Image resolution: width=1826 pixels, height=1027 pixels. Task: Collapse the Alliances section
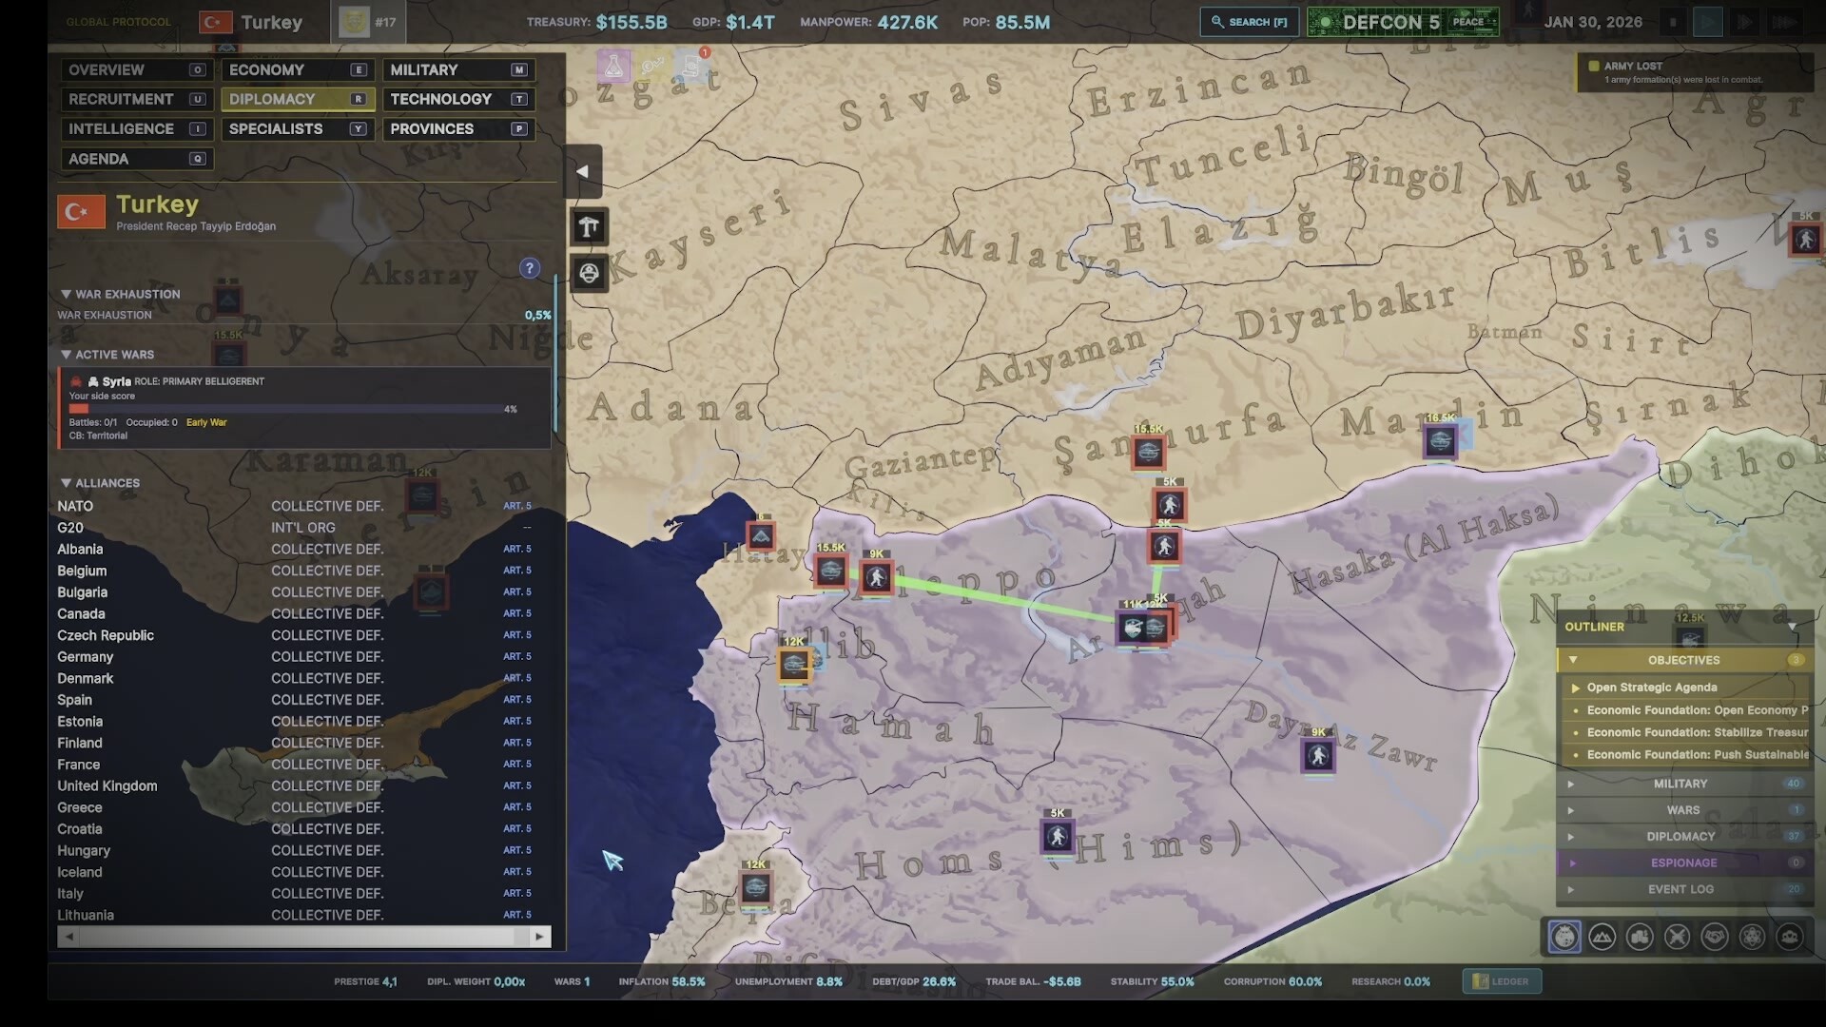(66, 483)
